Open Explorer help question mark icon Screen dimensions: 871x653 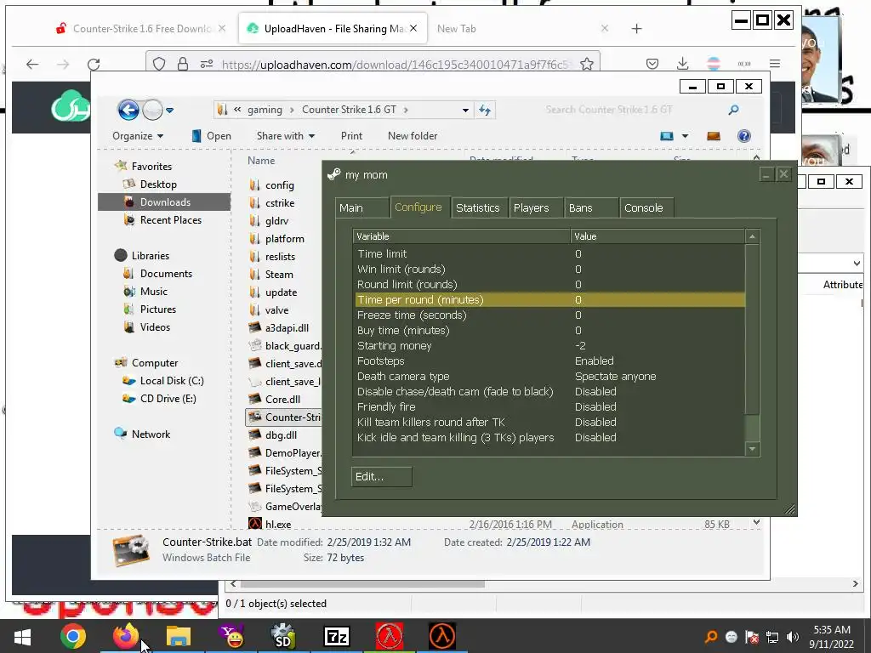coord(743,136)
